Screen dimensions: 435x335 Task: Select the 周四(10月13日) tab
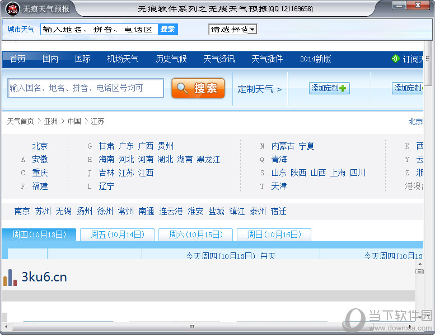click(39, 235)
